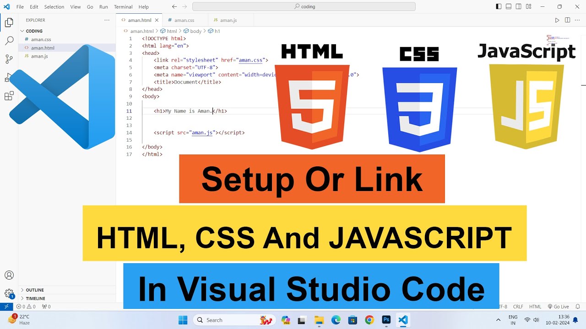Open the Selection menu
This screenshot has width=586, height=329.
click(x=54, y=7)
